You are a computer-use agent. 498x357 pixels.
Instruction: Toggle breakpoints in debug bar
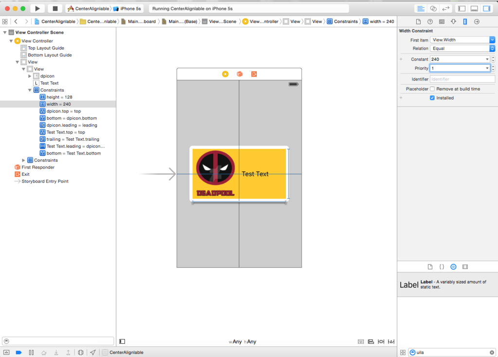pos(19,352)
